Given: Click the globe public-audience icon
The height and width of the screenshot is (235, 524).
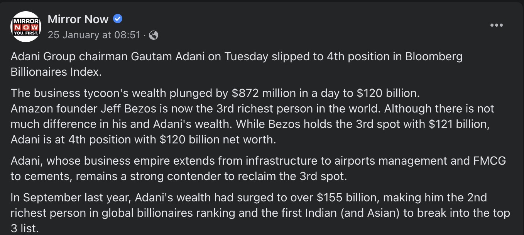Looking at the screenshot, I should tap(154, 36).
